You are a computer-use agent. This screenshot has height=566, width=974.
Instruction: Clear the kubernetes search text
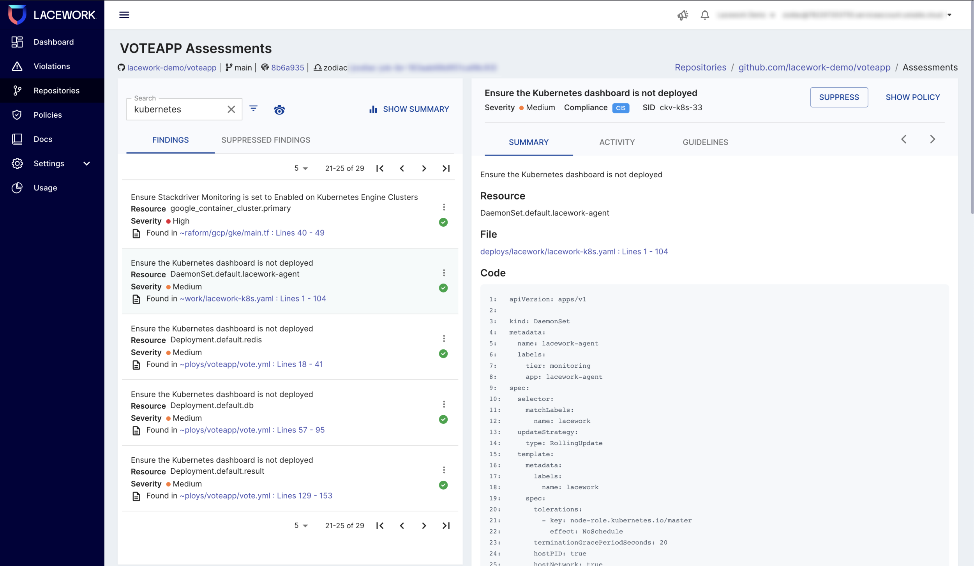[x=231, y=109]
